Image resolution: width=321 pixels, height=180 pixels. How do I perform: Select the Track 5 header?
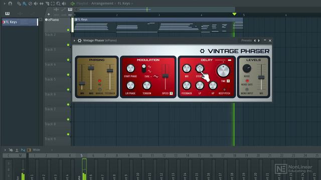58,84
